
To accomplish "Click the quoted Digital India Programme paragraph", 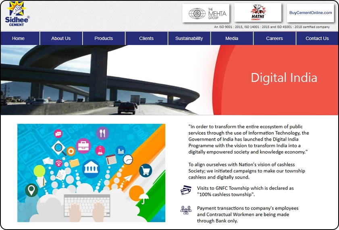I will pos(249,139).
